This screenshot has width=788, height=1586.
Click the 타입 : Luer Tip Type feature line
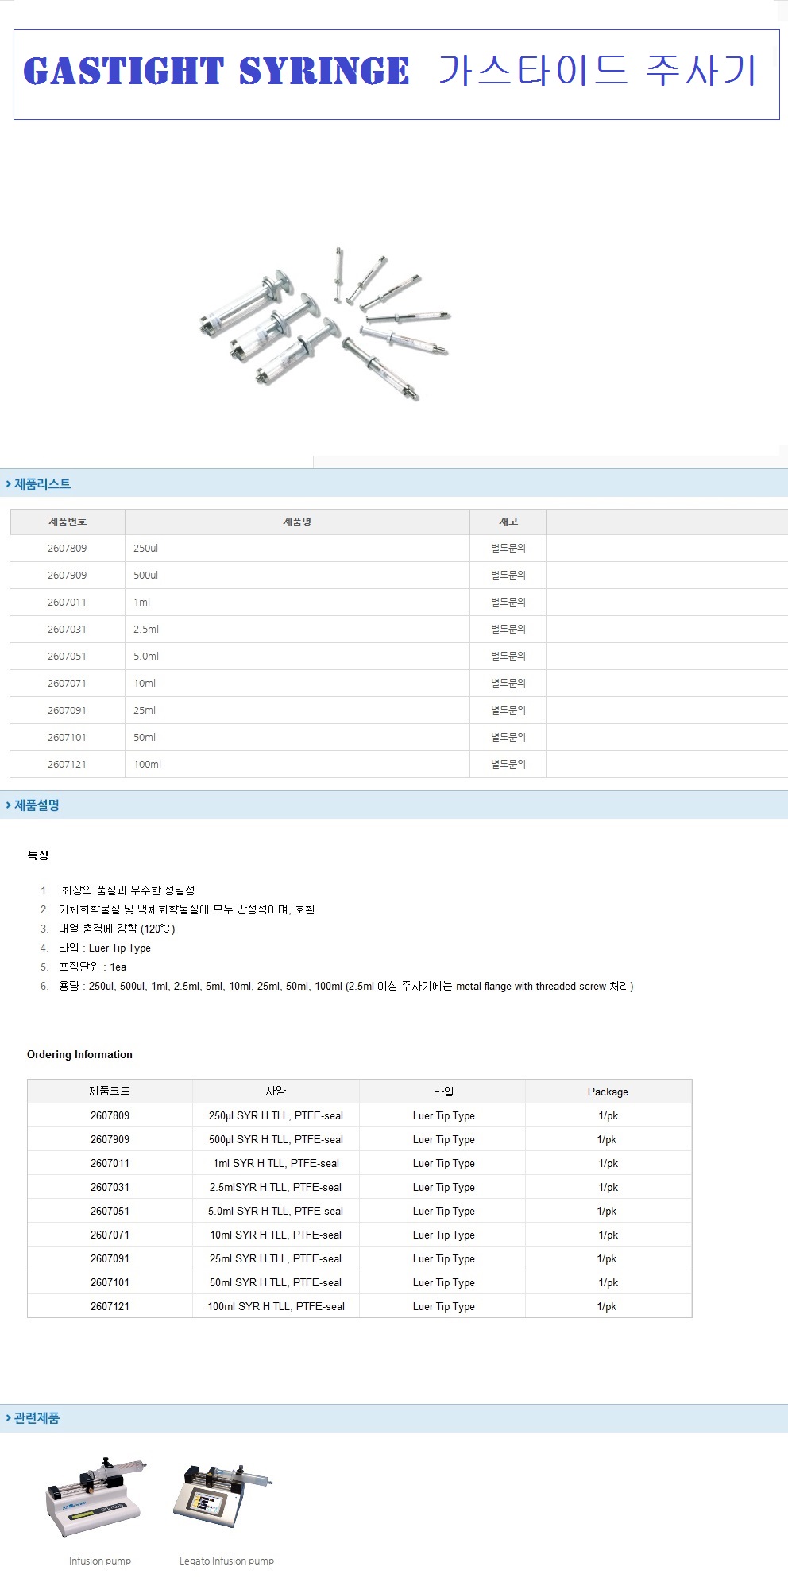(104, 948)
